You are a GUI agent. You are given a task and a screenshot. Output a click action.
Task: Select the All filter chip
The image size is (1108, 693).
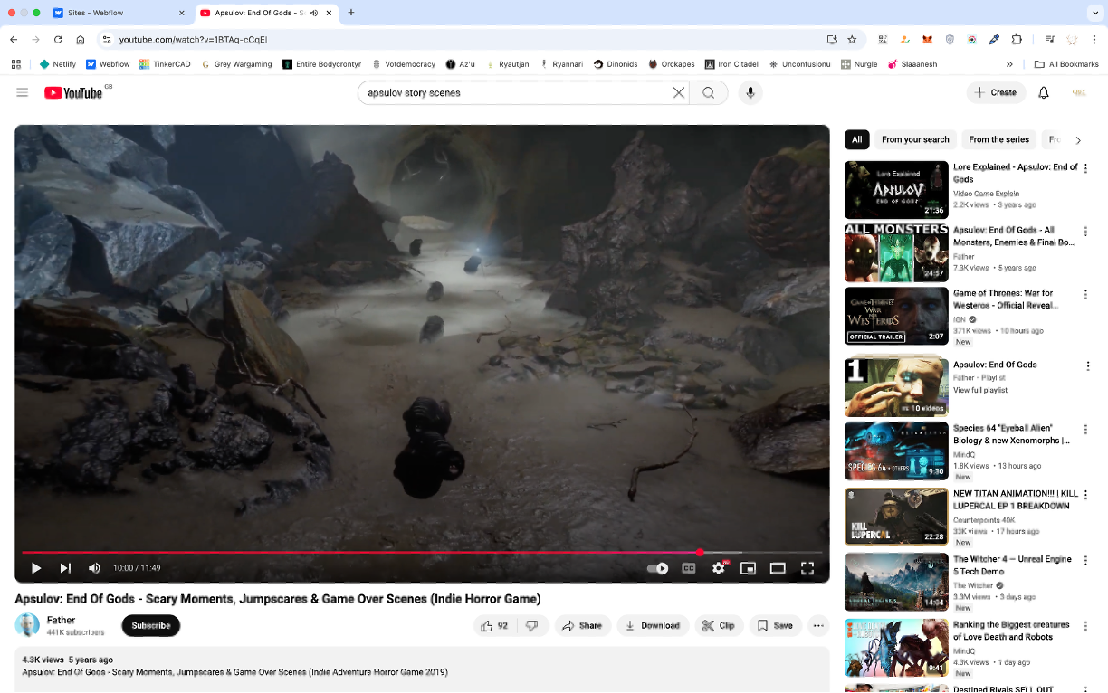pyautogui.click(x=857, y=139)
